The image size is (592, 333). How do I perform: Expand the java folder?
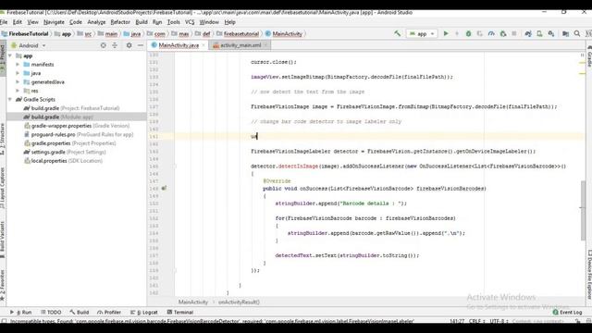[18, 73]
